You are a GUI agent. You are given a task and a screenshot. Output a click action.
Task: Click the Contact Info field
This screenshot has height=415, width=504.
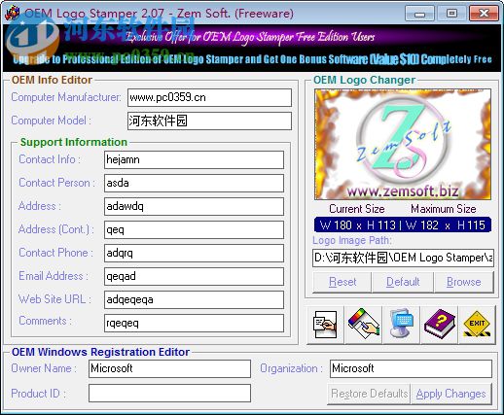click(x=194, y=159)
